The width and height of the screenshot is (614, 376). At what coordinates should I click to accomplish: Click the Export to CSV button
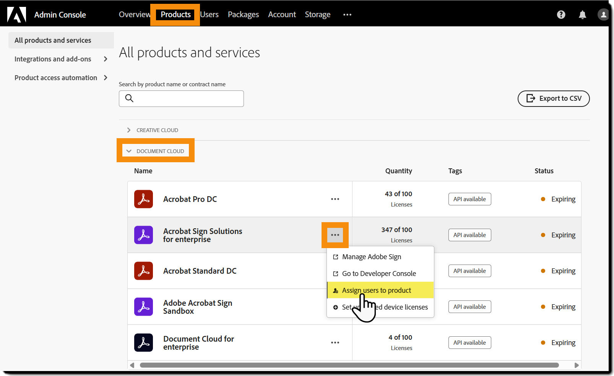click(x=553, y=98)
